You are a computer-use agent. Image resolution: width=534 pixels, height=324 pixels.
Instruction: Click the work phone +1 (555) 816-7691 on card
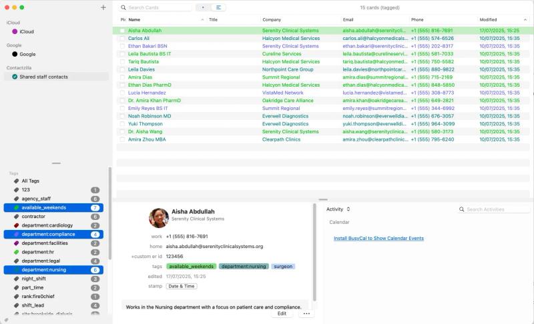[187, 236]
